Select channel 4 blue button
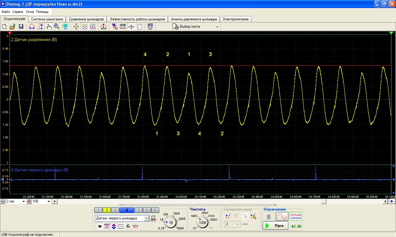 (x=127, y=210)
